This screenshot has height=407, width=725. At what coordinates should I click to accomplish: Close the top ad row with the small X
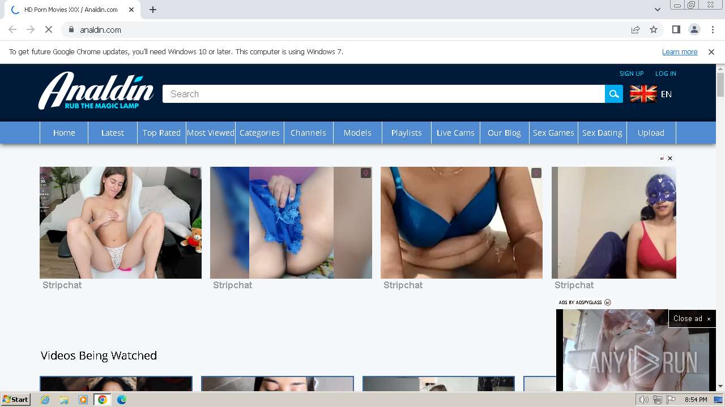click(670, 158)
